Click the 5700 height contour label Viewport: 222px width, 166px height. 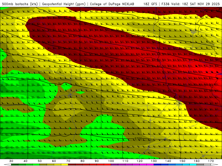138,139
